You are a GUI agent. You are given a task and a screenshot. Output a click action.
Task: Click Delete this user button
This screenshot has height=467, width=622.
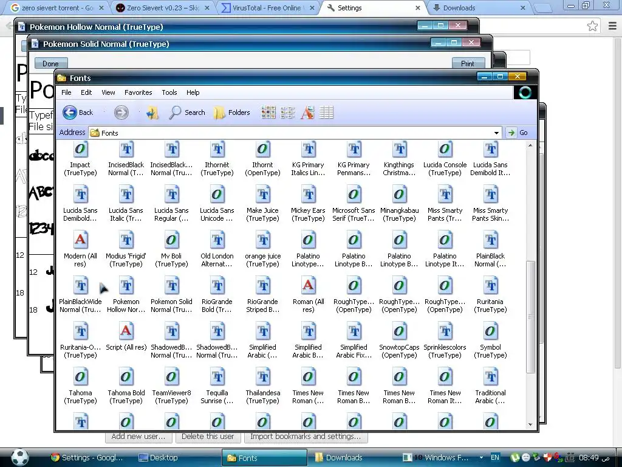point(208,437)
